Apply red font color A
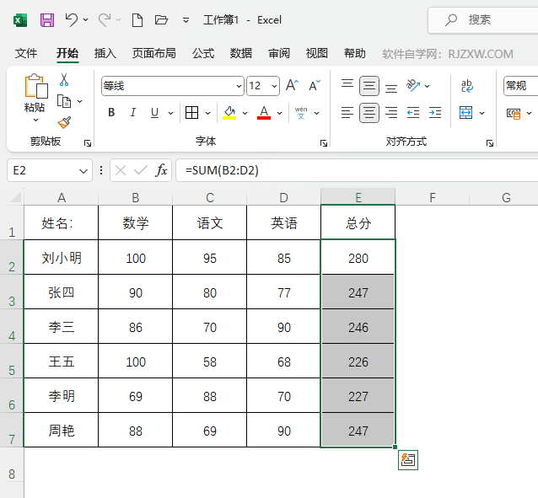The height and width of the screenshot is (498, 538). click(264, 113)
